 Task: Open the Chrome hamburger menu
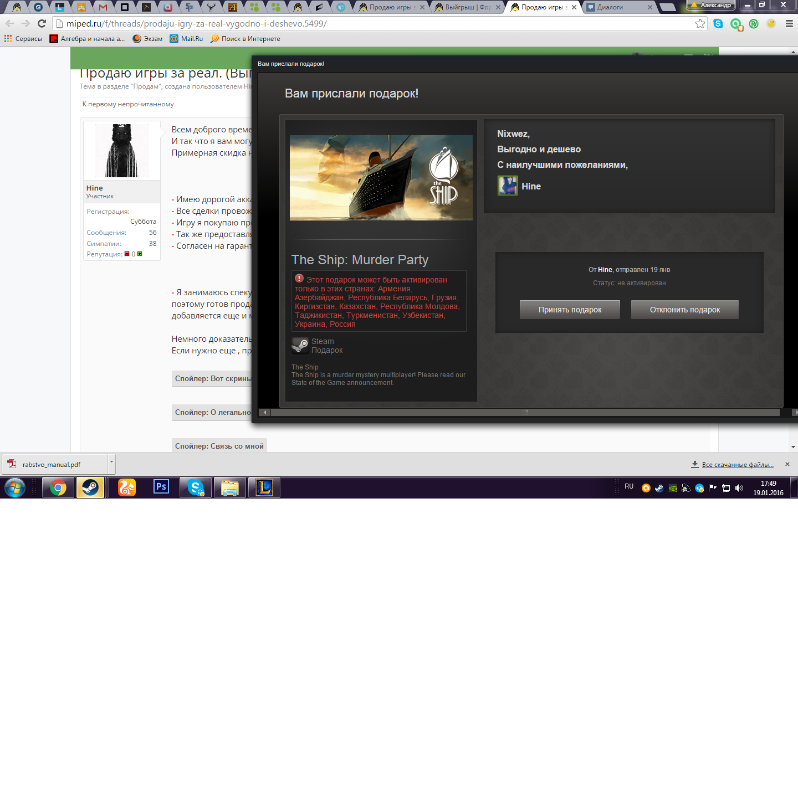point(789,24)
